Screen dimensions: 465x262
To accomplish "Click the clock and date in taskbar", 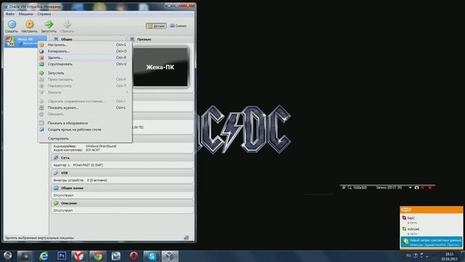I will [449, 256].
